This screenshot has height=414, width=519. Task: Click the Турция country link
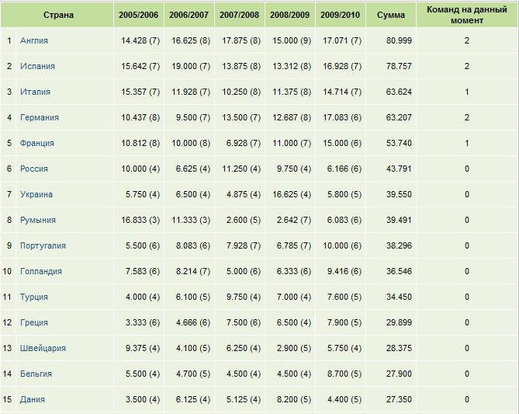pyautogui.click(x=34, y=297)
